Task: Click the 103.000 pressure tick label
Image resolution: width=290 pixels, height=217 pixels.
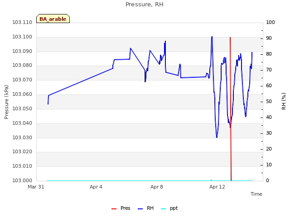Action: (x=22, y=180)
